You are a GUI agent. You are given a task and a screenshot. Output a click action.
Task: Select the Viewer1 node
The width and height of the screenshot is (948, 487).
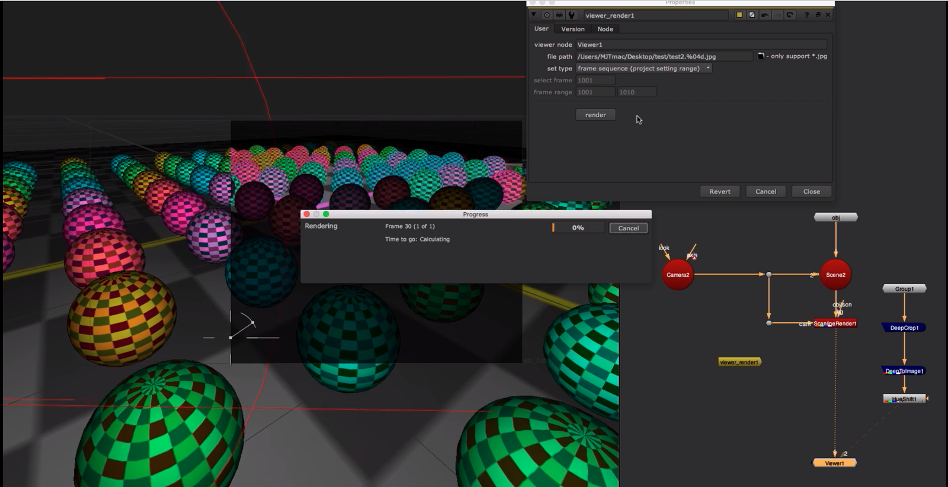click(x=834, y=463)
